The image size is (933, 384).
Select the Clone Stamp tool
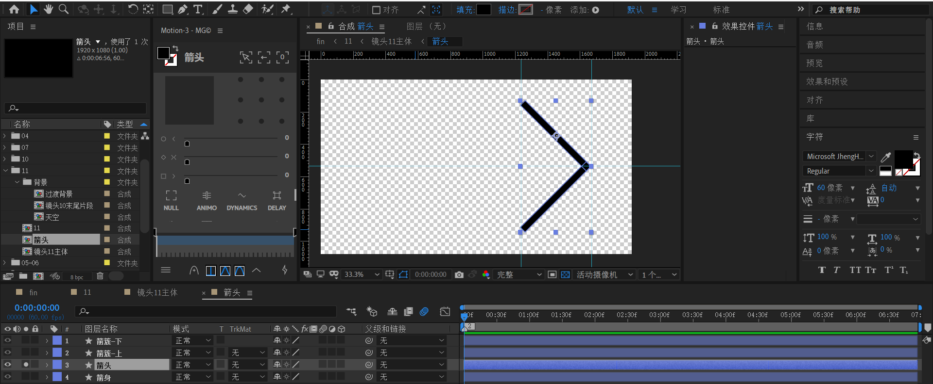pyautogui.click(x=233, y=9)
